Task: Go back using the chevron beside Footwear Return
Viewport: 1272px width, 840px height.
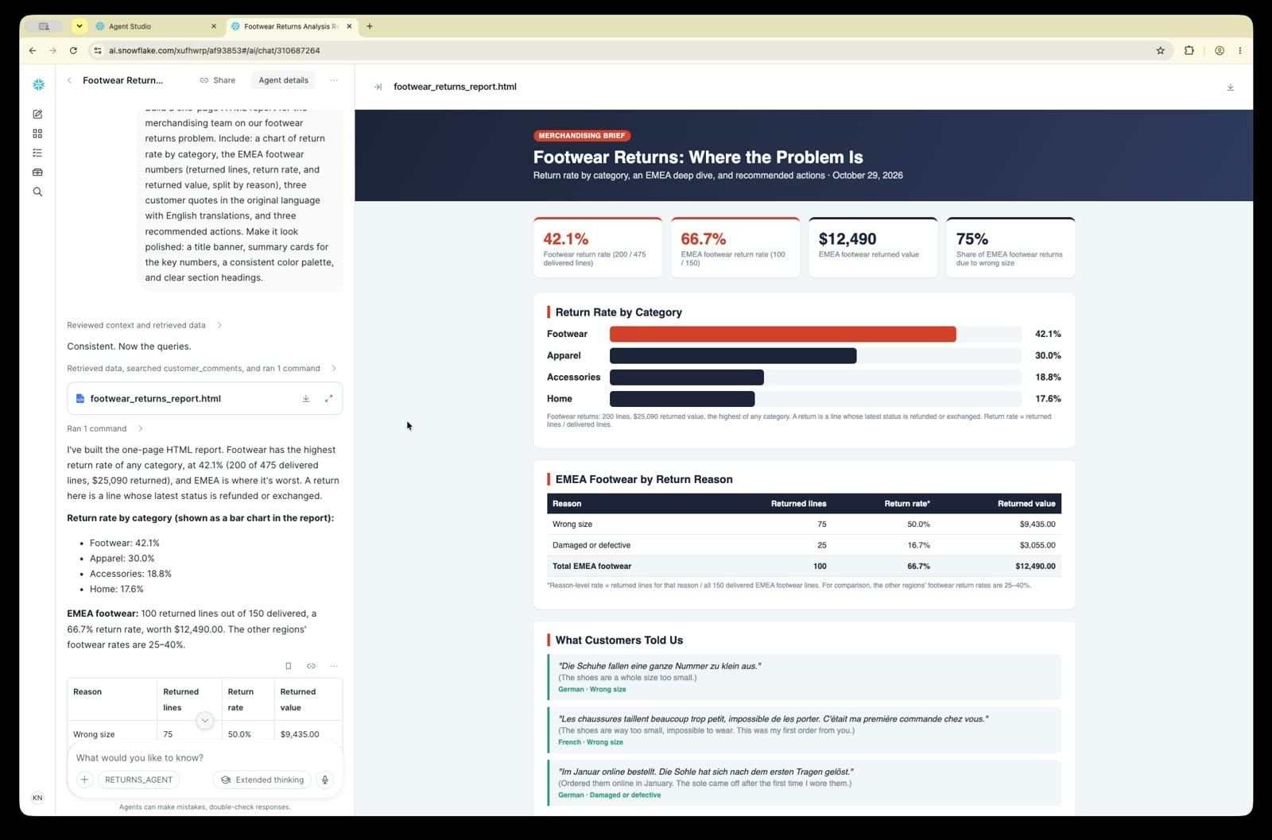Action: (69, 80)
